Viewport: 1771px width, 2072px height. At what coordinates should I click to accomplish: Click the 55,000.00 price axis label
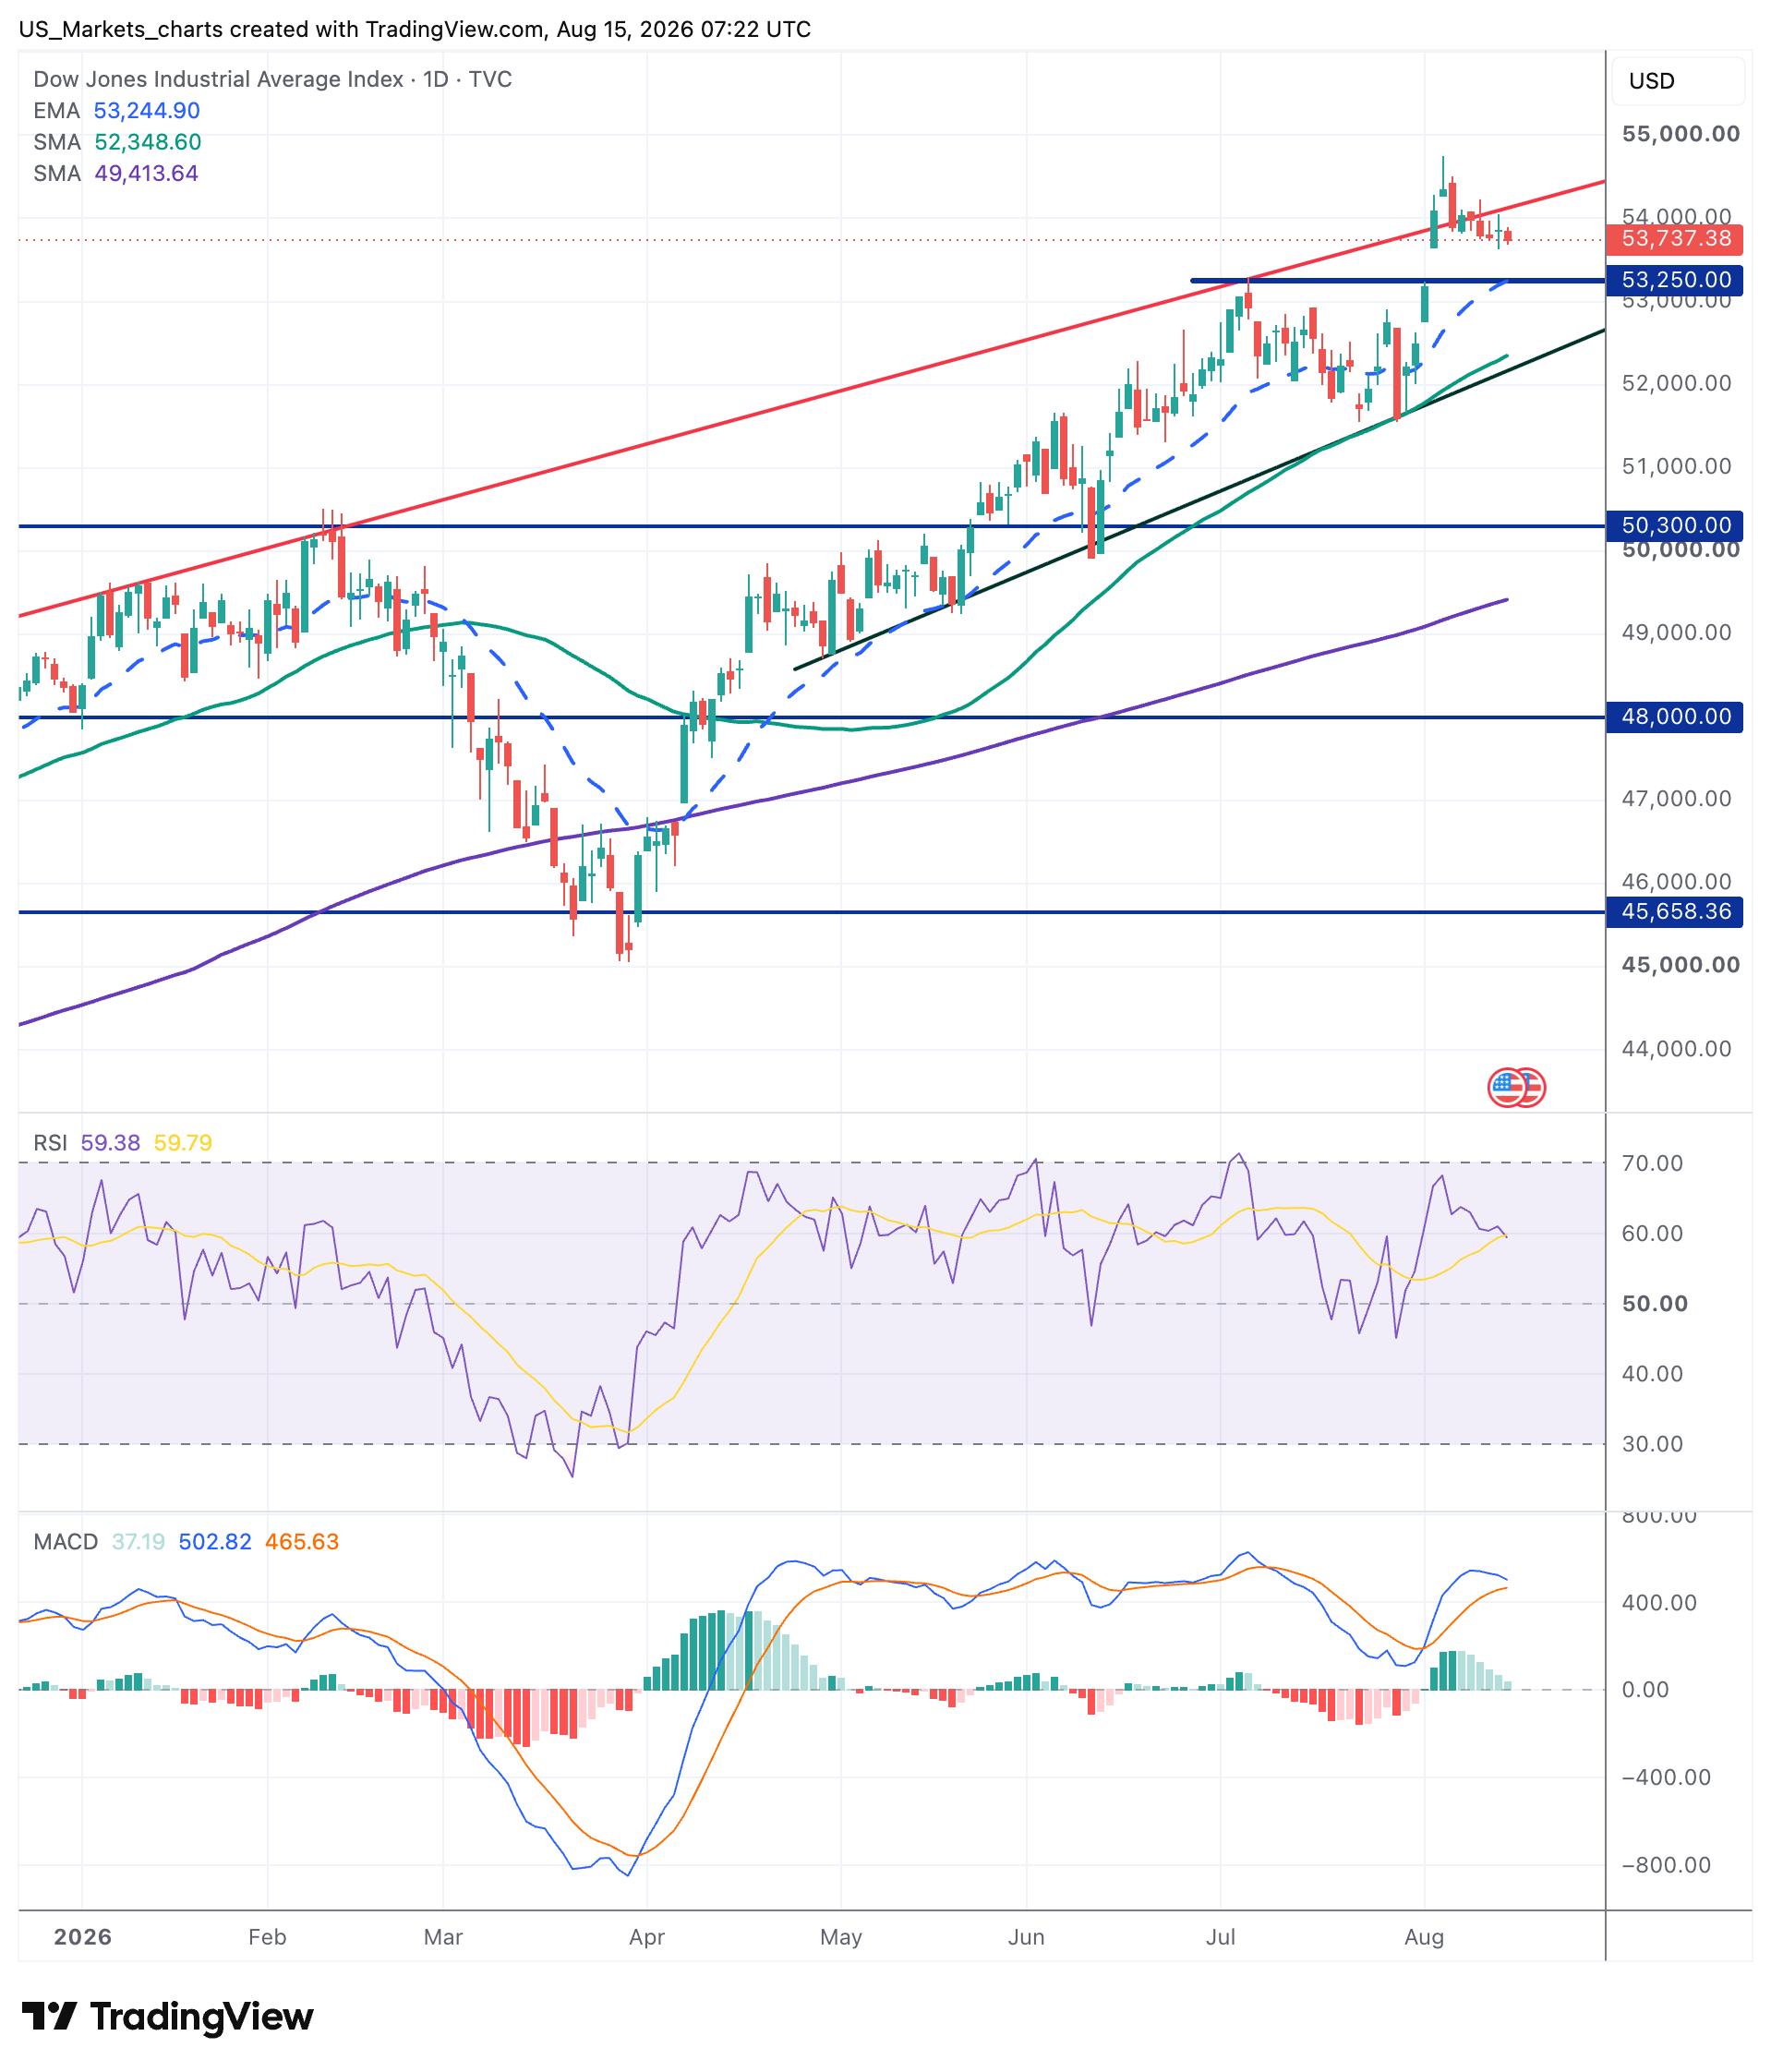click(x=1680, y=134)
